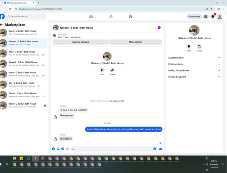The height and width of the screenshot is (173, 227).
Task: Open the account profile menu
Action: pos(220,16)
